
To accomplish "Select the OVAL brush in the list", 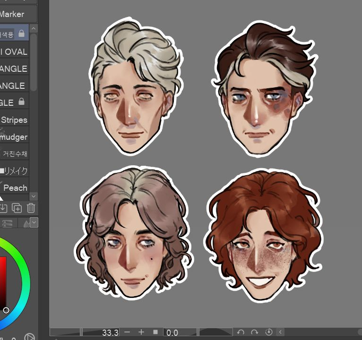I will coord(14,51).
